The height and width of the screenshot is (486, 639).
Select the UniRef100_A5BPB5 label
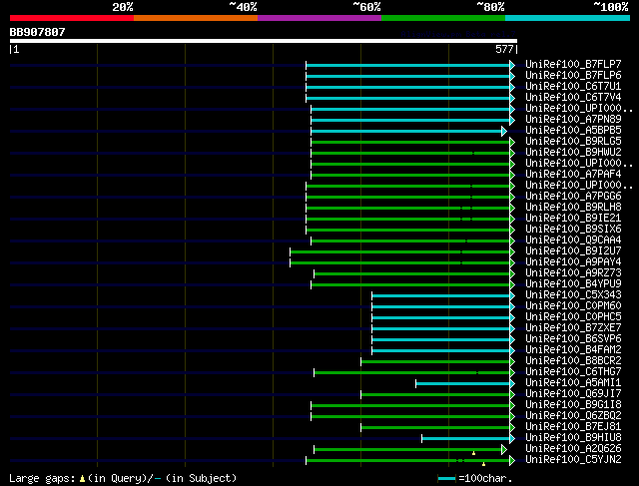[x=573, y=131]
